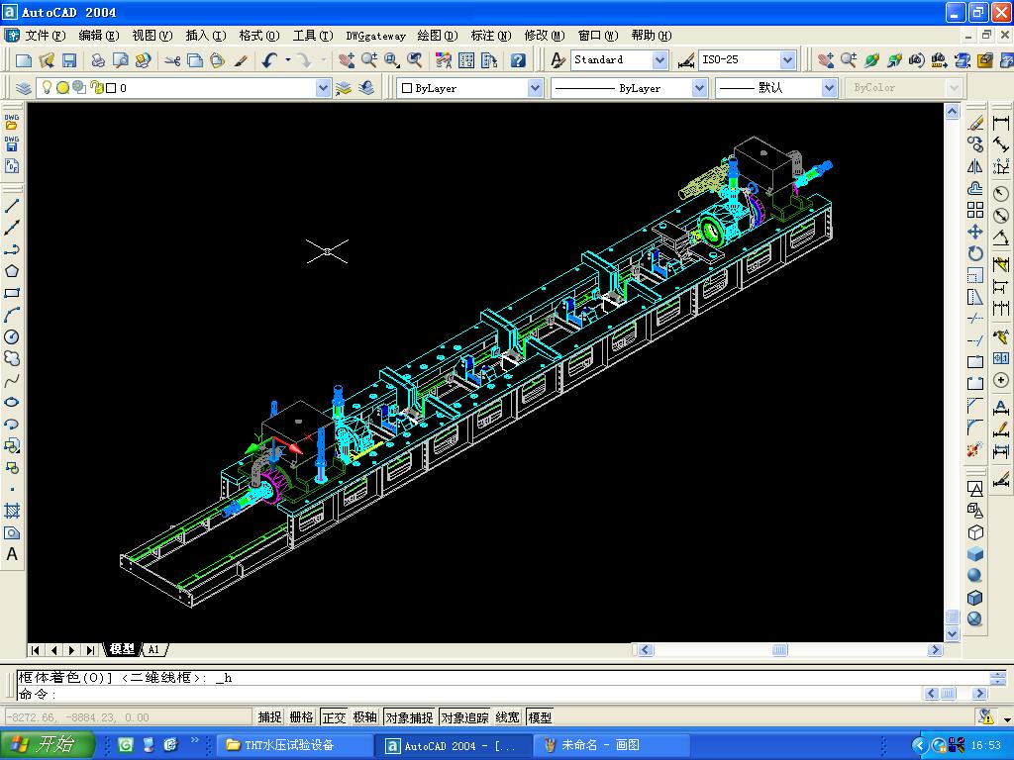
Task: Toggle the 线宽 lineweight button
Action: pos(508,716)
